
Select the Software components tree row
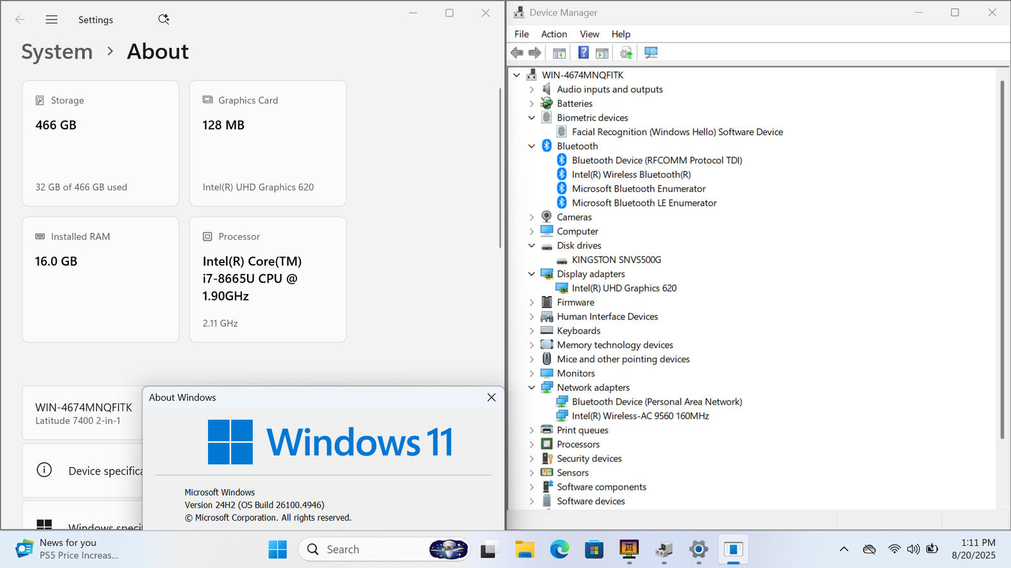pos(602,487)
